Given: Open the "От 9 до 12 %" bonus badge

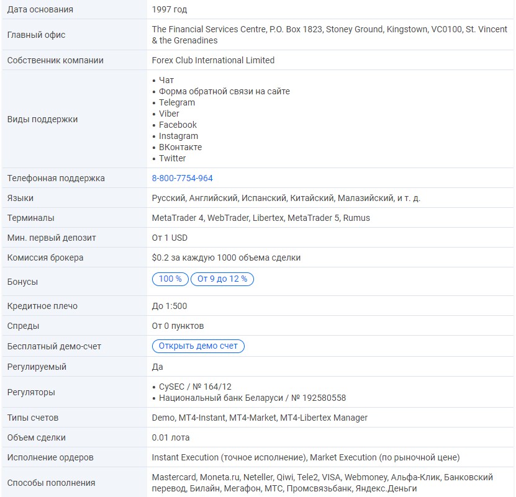Looking at the screenshot, I should (222, 279).
